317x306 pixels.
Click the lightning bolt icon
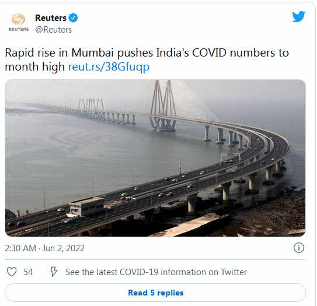click(x=54, y=272)
